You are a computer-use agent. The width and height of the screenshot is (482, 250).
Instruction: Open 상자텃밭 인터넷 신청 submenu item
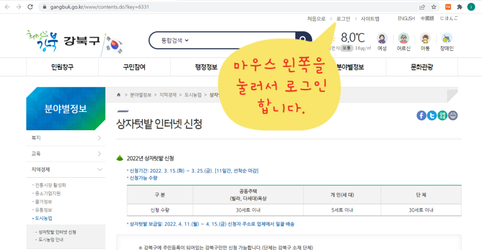(57, 232)
